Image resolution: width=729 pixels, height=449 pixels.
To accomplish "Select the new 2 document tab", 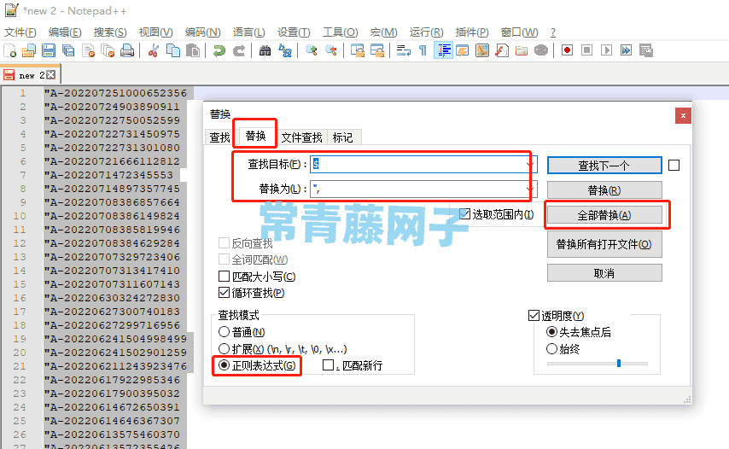I will click(32, 75).
